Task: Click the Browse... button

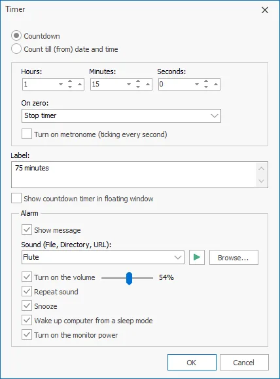Action: point(234,258)
